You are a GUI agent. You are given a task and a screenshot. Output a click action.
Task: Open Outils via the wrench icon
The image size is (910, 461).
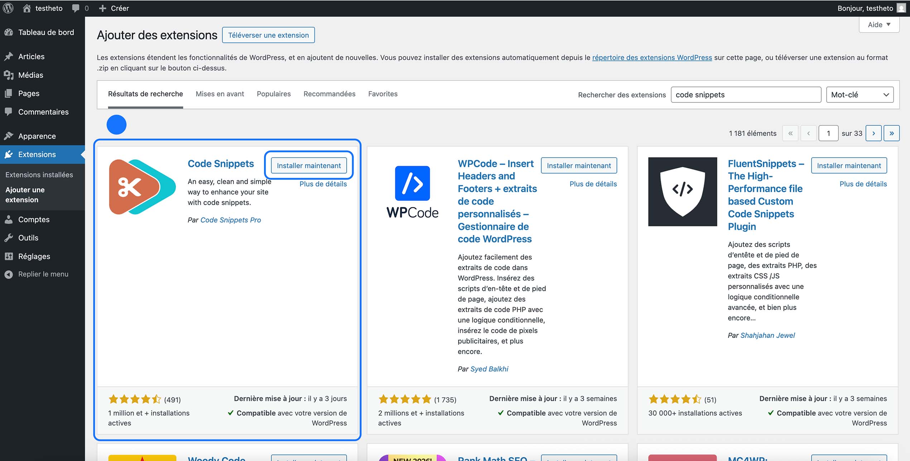coord(9,237)
